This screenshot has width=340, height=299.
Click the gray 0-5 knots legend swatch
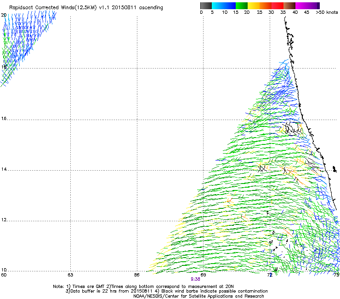(206, 6)
